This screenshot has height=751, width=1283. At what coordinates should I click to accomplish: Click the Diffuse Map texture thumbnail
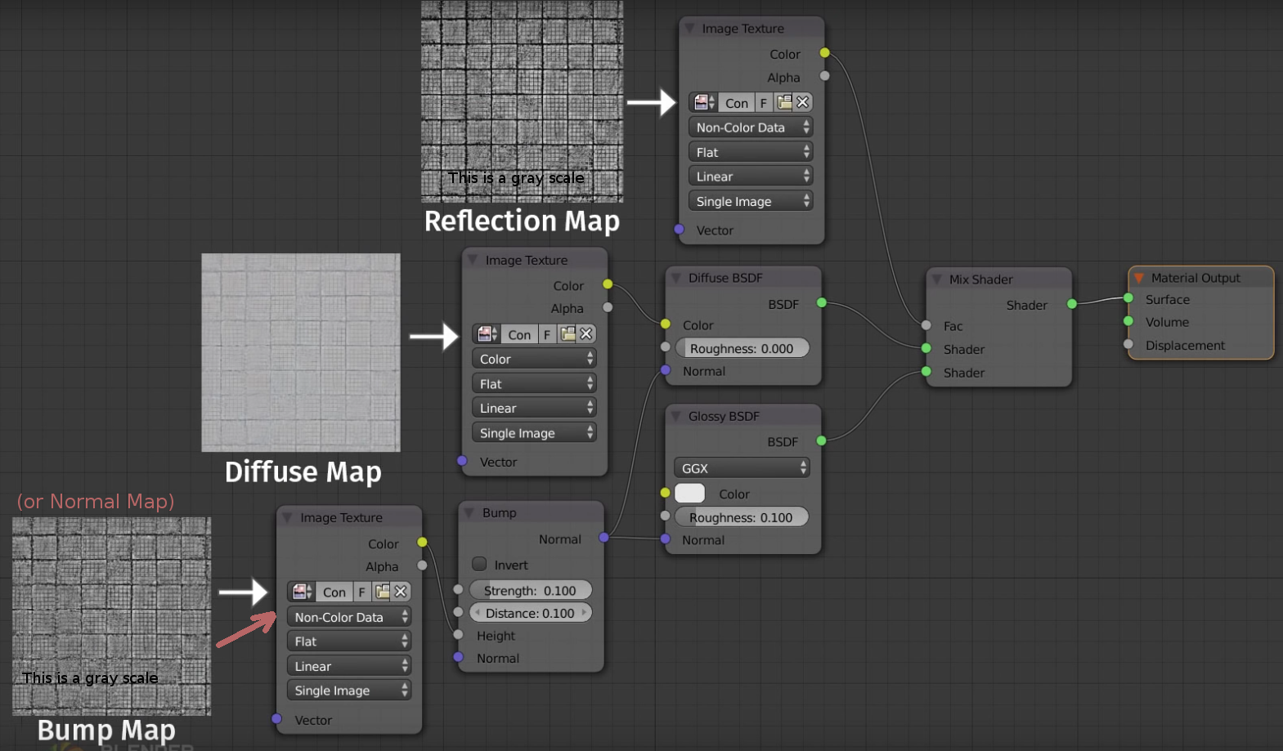301,352
